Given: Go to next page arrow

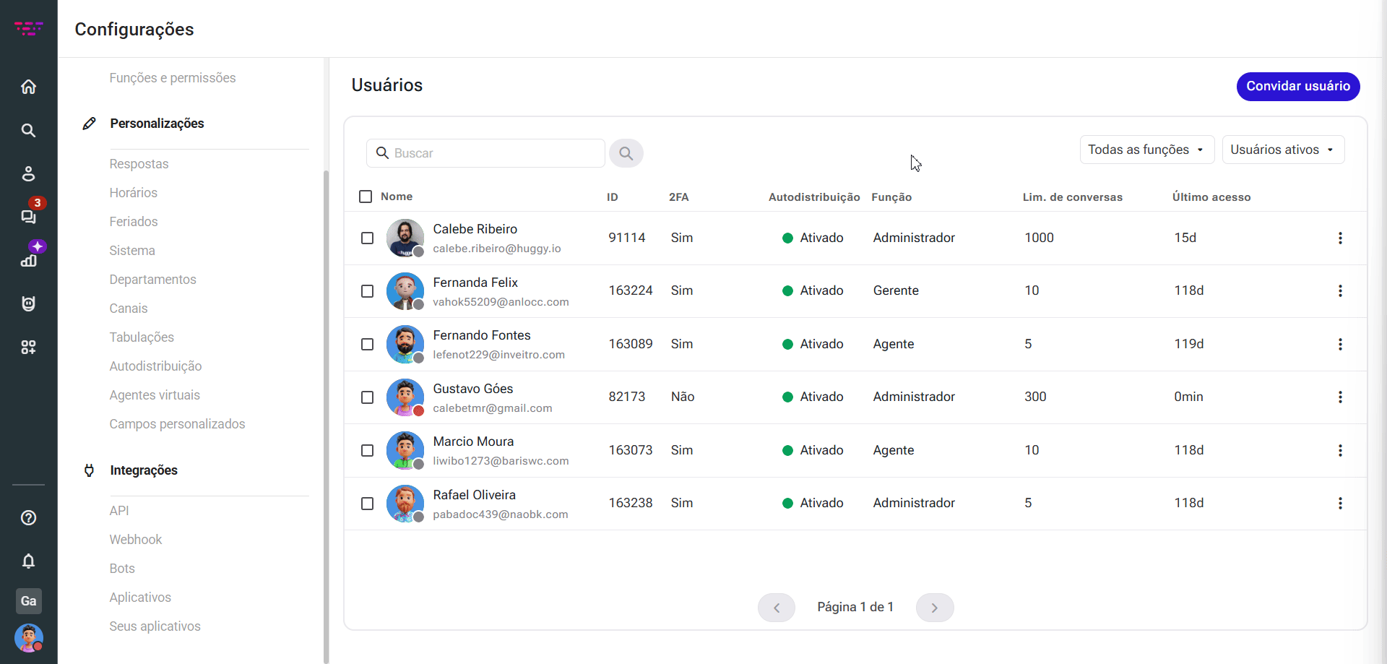Looking at the screenshot, I should point(935,608).
